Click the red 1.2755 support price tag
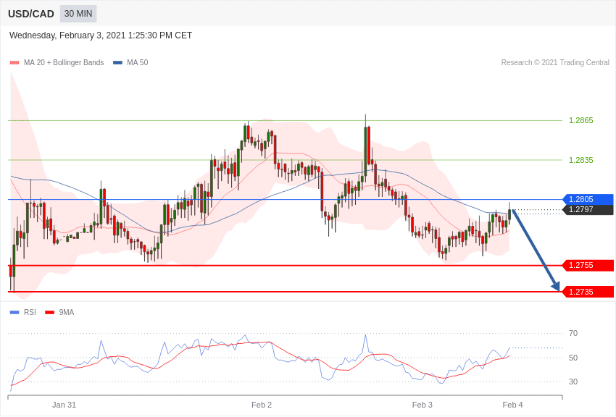Viewport: 616px width, 417px height. point(588,265)
